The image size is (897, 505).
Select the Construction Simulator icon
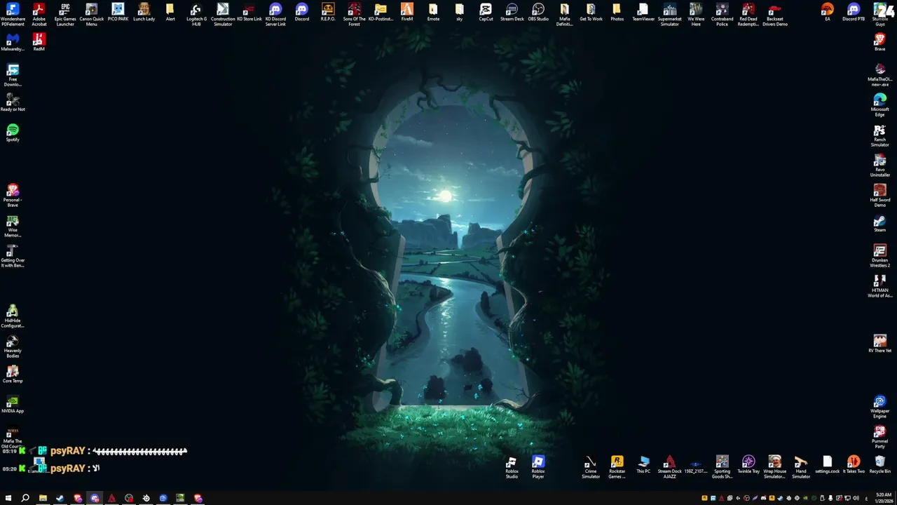[x=223, y=15]
